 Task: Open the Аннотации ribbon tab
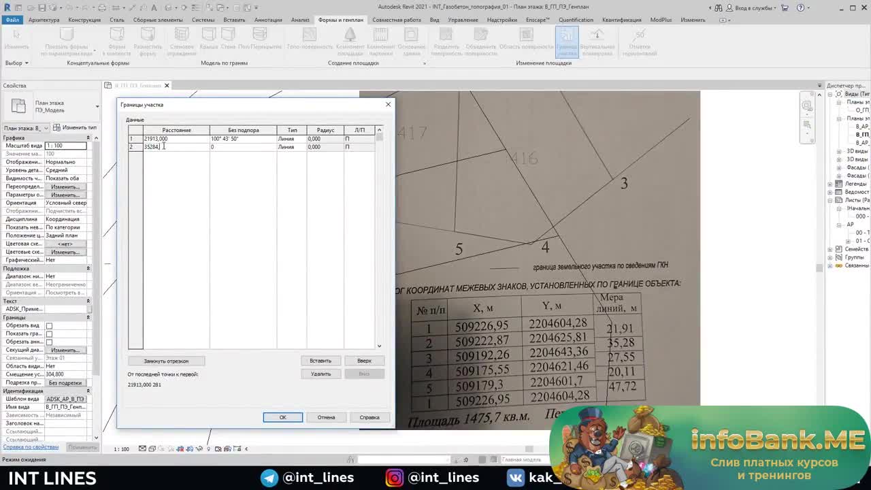tap(268, 20)
